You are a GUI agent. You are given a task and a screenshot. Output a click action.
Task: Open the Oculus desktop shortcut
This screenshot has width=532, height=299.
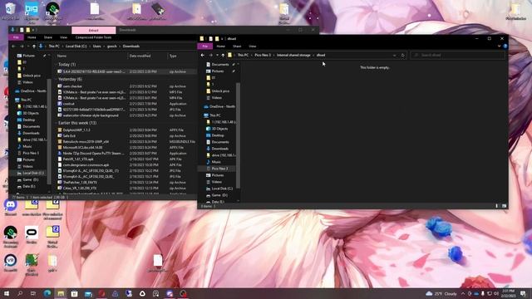(x=32, y=235)
